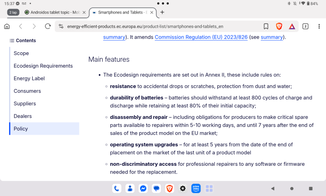The image size is (326, 196).
Task: Click the address bar URL
Action: [x=145, y=27]
